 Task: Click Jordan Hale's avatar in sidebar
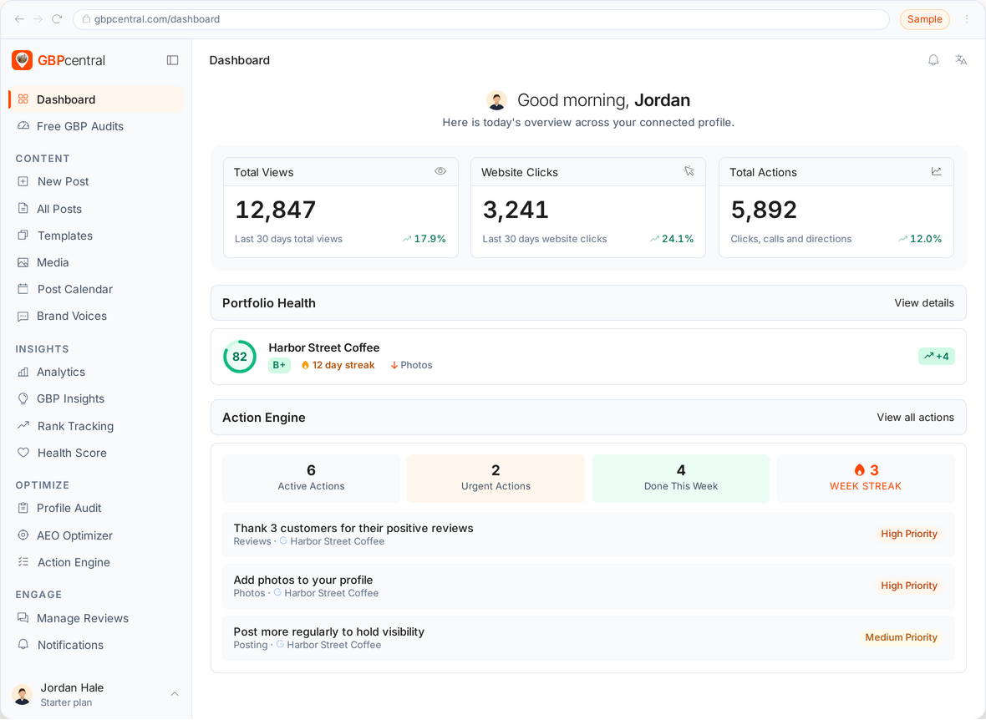tap(22, 695)
